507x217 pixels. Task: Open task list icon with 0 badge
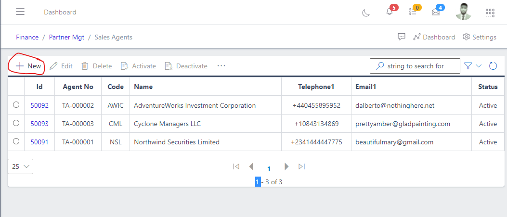pos(413,12)
